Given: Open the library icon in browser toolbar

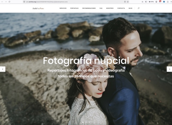Looking at the screenshot, I should 143,2.
